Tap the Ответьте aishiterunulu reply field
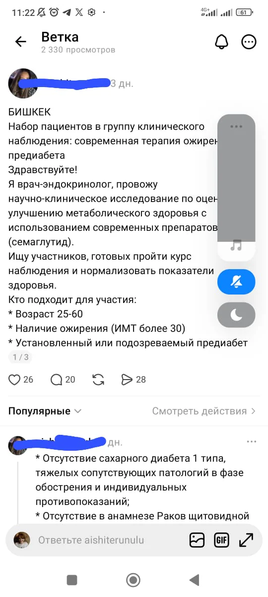 pyautogui.click(x=91, y=540)
